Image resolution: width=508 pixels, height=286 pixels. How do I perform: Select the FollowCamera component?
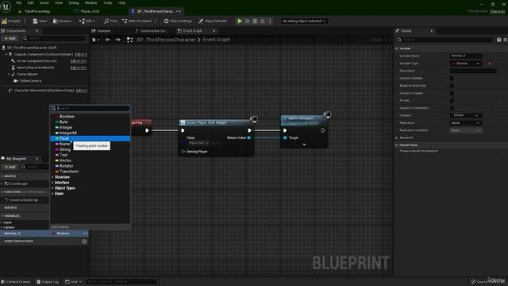coord(30,81)
